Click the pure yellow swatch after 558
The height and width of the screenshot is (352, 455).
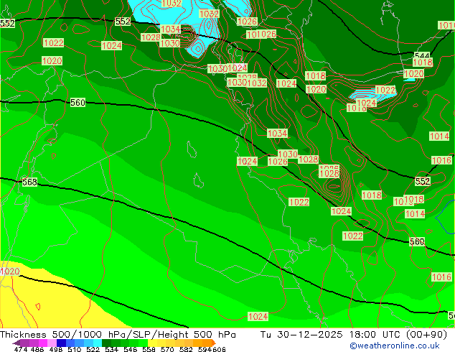point(152,343)
